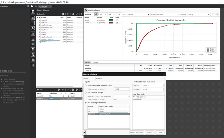Open the Errors Absolute dropdown
The height and width of the screenshot is (138, 224).
coord(167,14)
